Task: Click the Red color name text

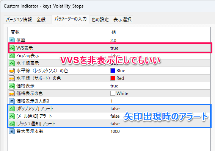Action: [x=120, y=78]
